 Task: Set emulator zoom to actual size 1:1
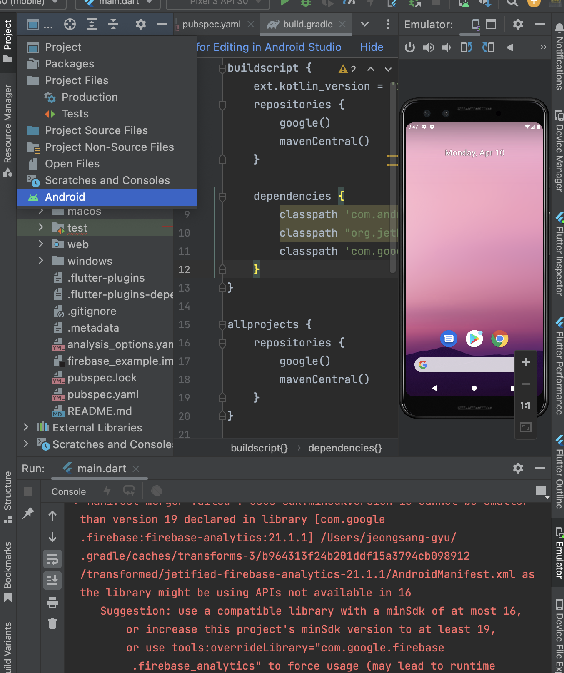[526, 406]
